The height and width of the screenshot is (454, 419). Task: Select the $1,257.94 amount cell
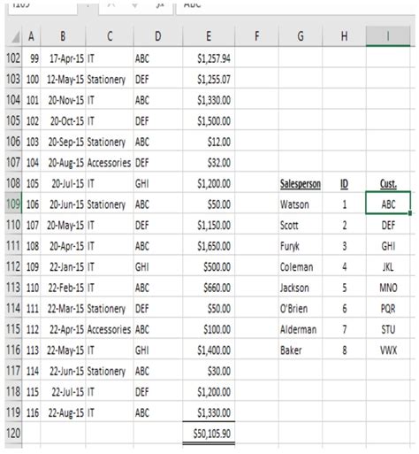pos(209,58)
